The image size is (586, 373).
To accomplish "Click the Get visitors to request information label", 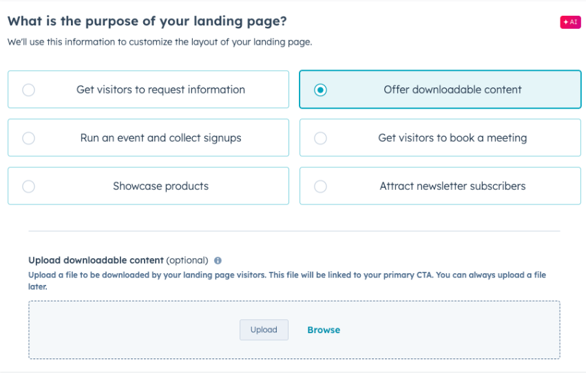I will tap(160, 89).
